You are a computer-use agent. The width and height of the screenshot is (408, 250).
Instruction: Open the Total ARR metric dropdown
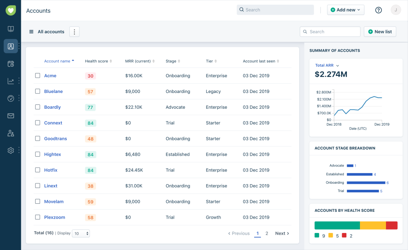click(326, 66)
